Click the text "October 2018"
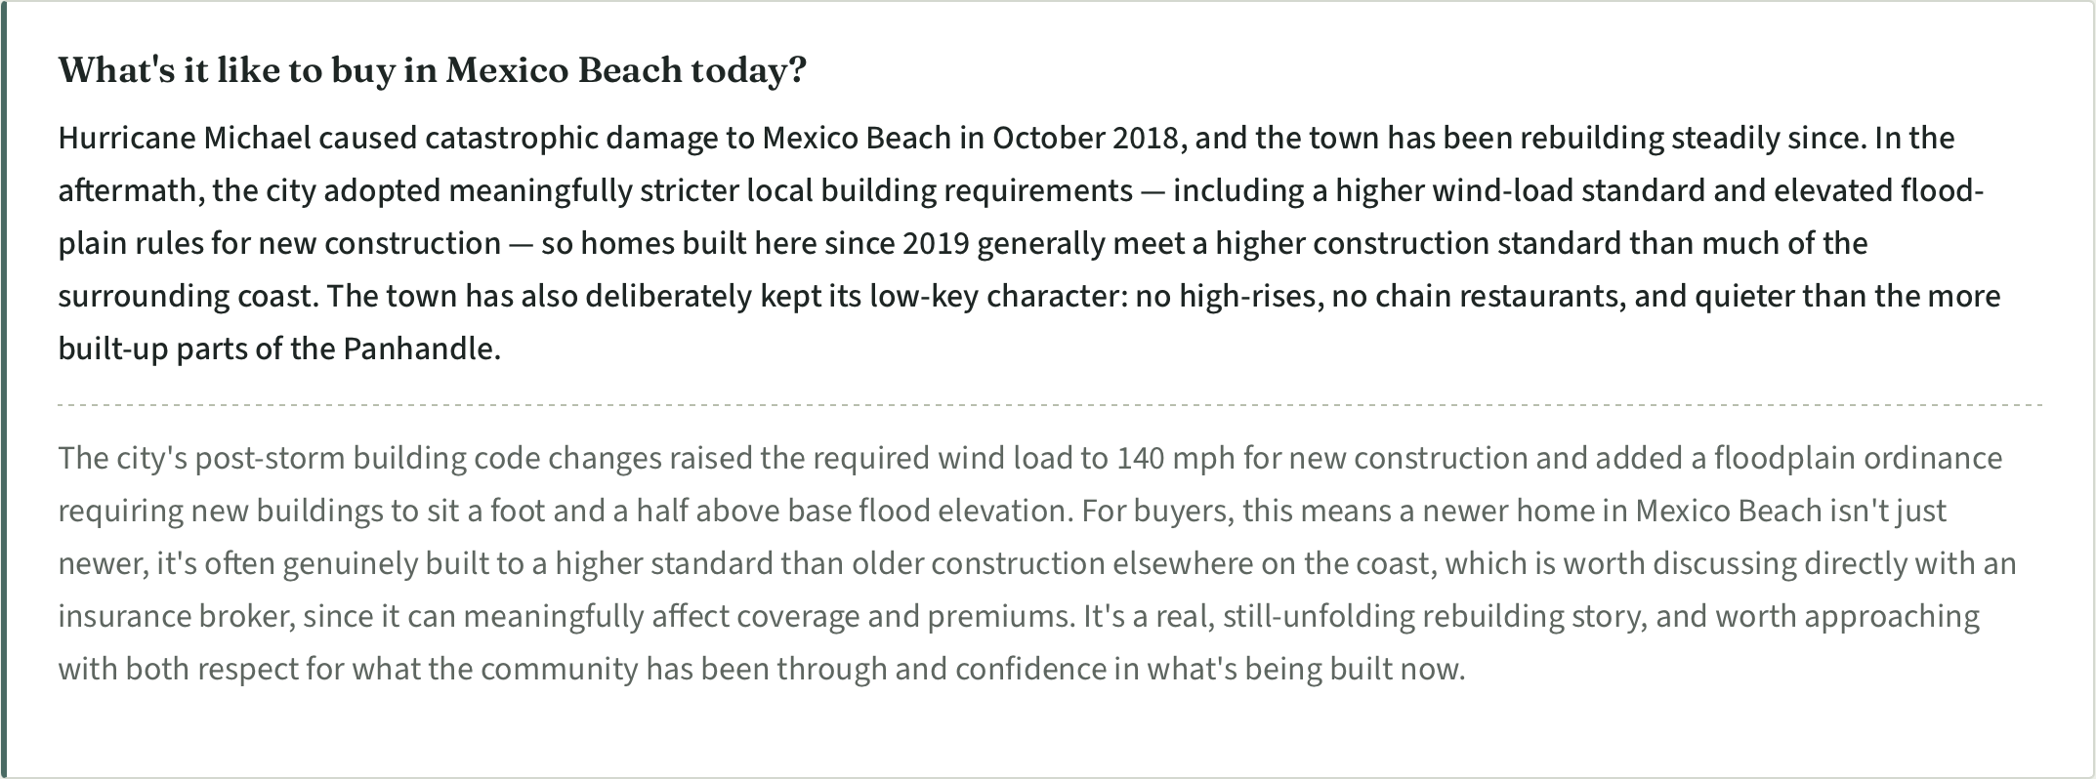2096x779 pixels. point(1085,138)
